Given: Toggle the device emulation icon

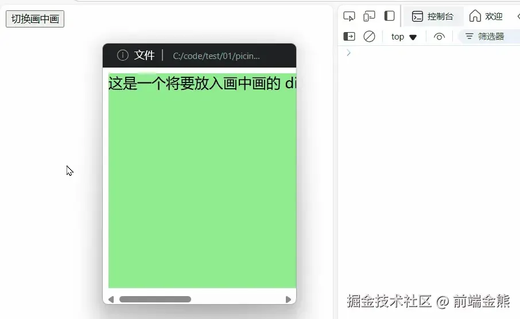Looking at the screenshot, I should tap(369, 16).
